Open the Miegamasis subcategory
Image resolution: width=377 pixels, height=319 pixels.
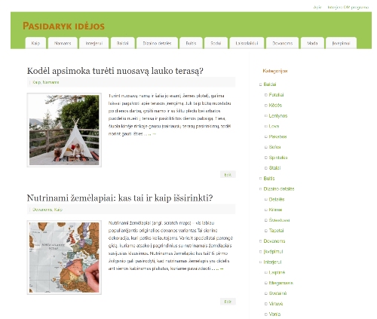(281, 283)
